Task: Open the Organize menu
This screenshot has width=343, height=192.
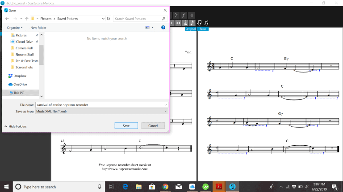Action: point(14,28)
